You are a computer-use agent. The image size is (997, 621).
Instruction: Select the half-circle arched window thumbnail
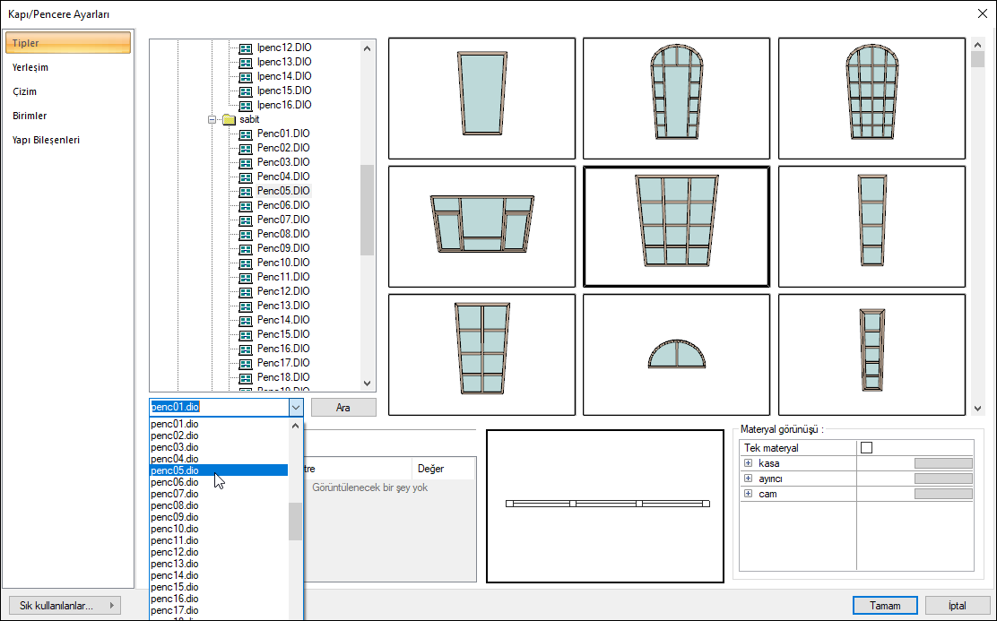[676, 355]
